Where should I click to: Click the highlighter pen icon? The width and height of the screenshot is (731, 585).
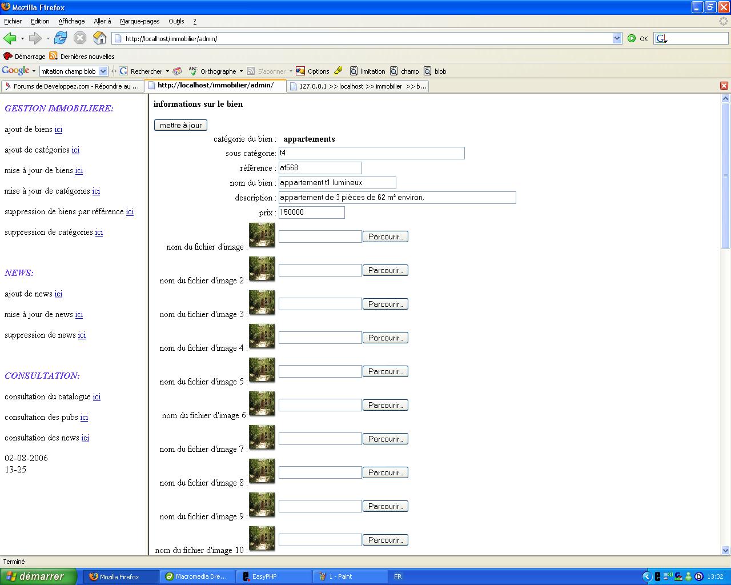(x=338, y=71)
